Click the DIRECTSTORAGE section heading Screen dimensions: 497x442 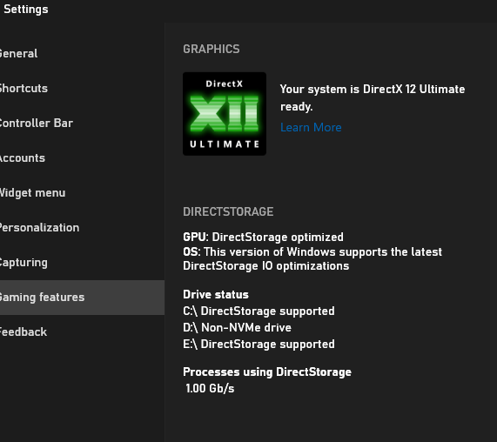[228, 211]
